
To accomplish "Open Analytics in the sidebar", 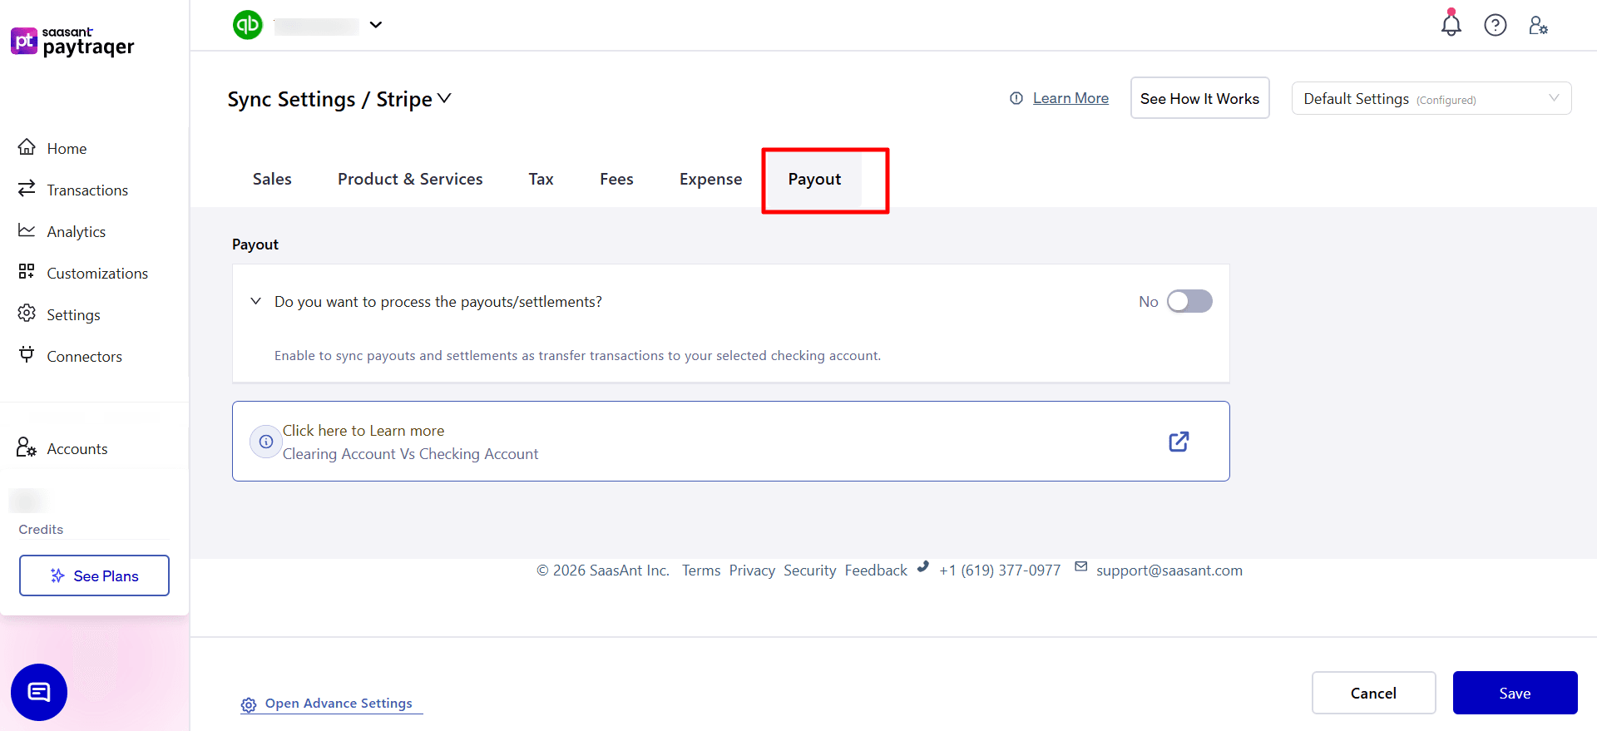I will 76,231.
